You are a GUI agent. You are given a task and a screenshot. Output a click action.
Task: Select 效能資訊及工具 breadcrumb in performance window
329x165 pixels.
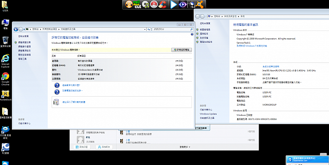pyautogui.click(x=68, y=29)
